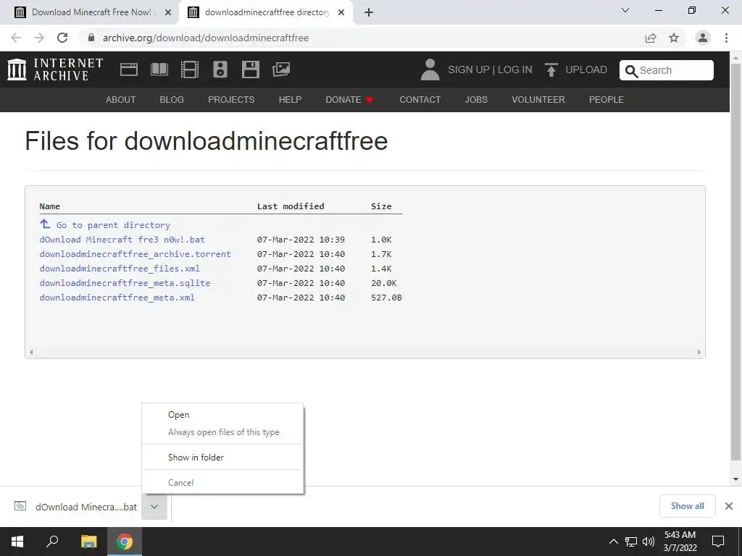Screen dimensions: 742x556
Task: Click the search magnifier icon
Action: tap(631, 71)
